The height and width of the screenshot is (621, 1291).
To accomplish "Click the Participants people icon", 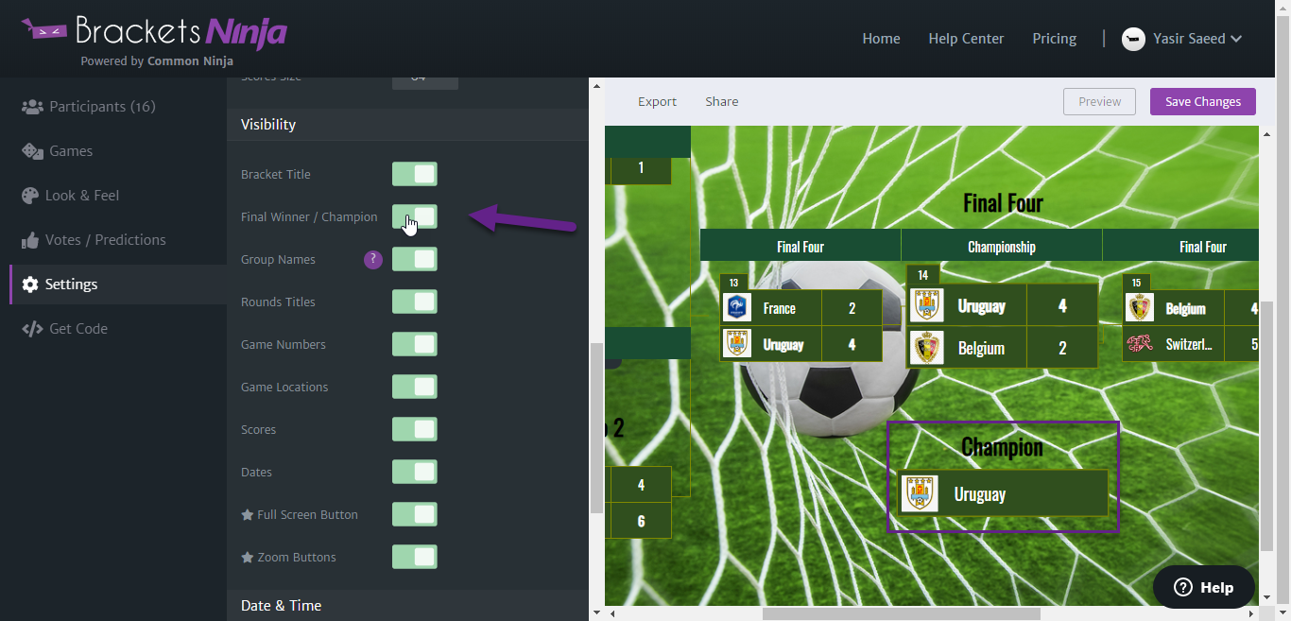I will (x=32, y=107).
